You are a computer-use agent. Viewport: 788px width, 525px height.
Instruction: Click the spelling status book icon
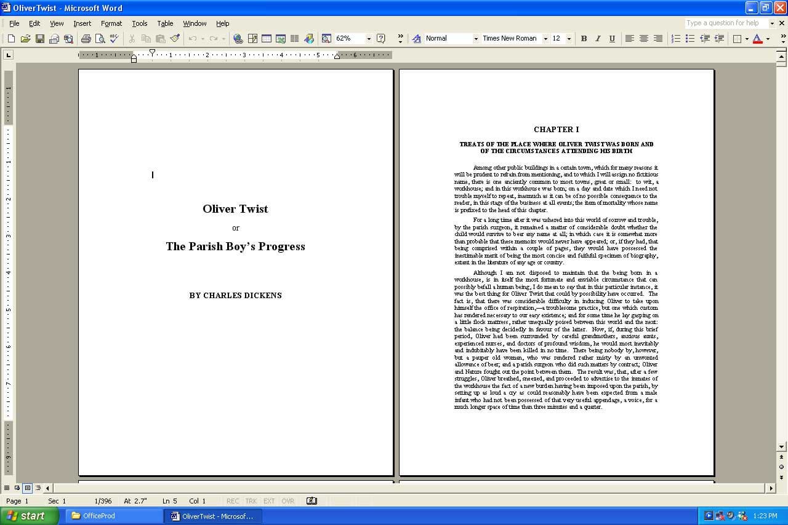coord(312,501)
